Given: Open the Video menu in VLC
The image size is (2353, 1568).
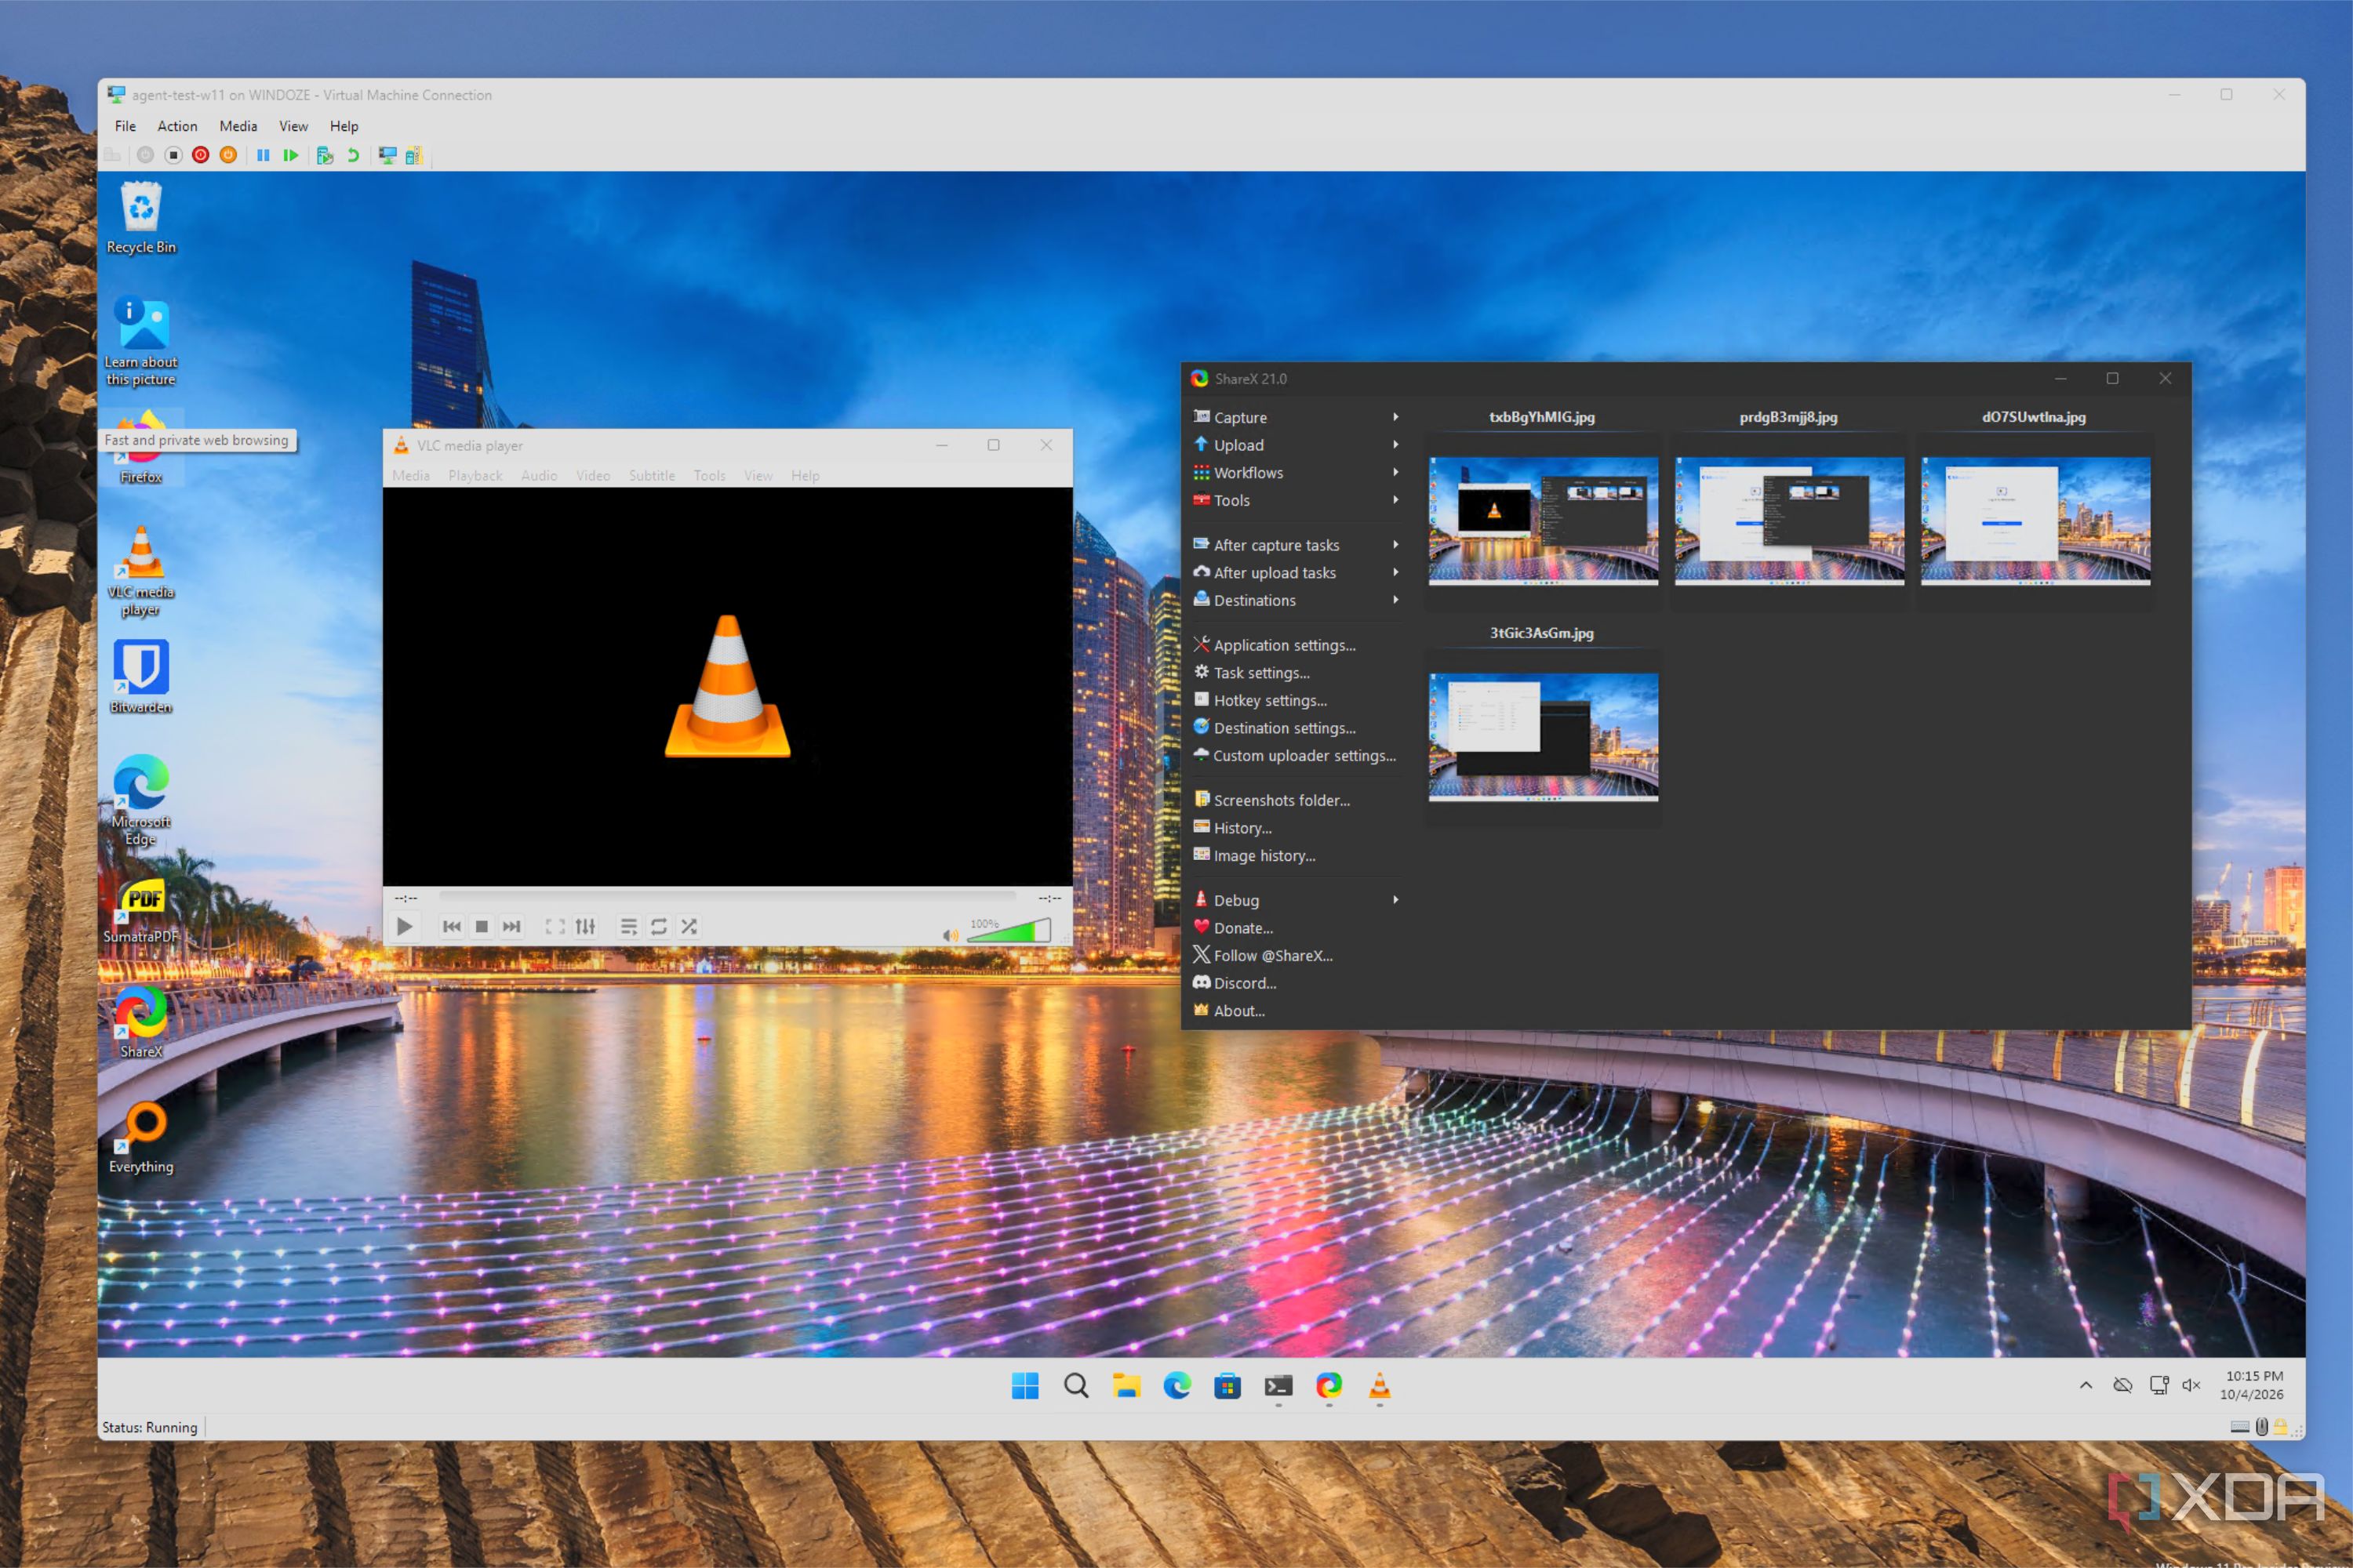Looking at the screenshot, I should (593, 476).
